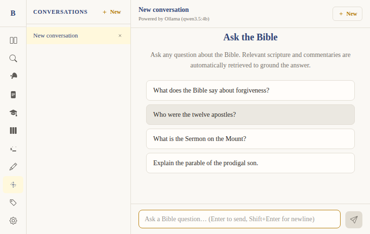Image resolution: width=370 pixels, height=234 pixels.
Task: Click the B logo in sidebar
Action: click(13, 13)
